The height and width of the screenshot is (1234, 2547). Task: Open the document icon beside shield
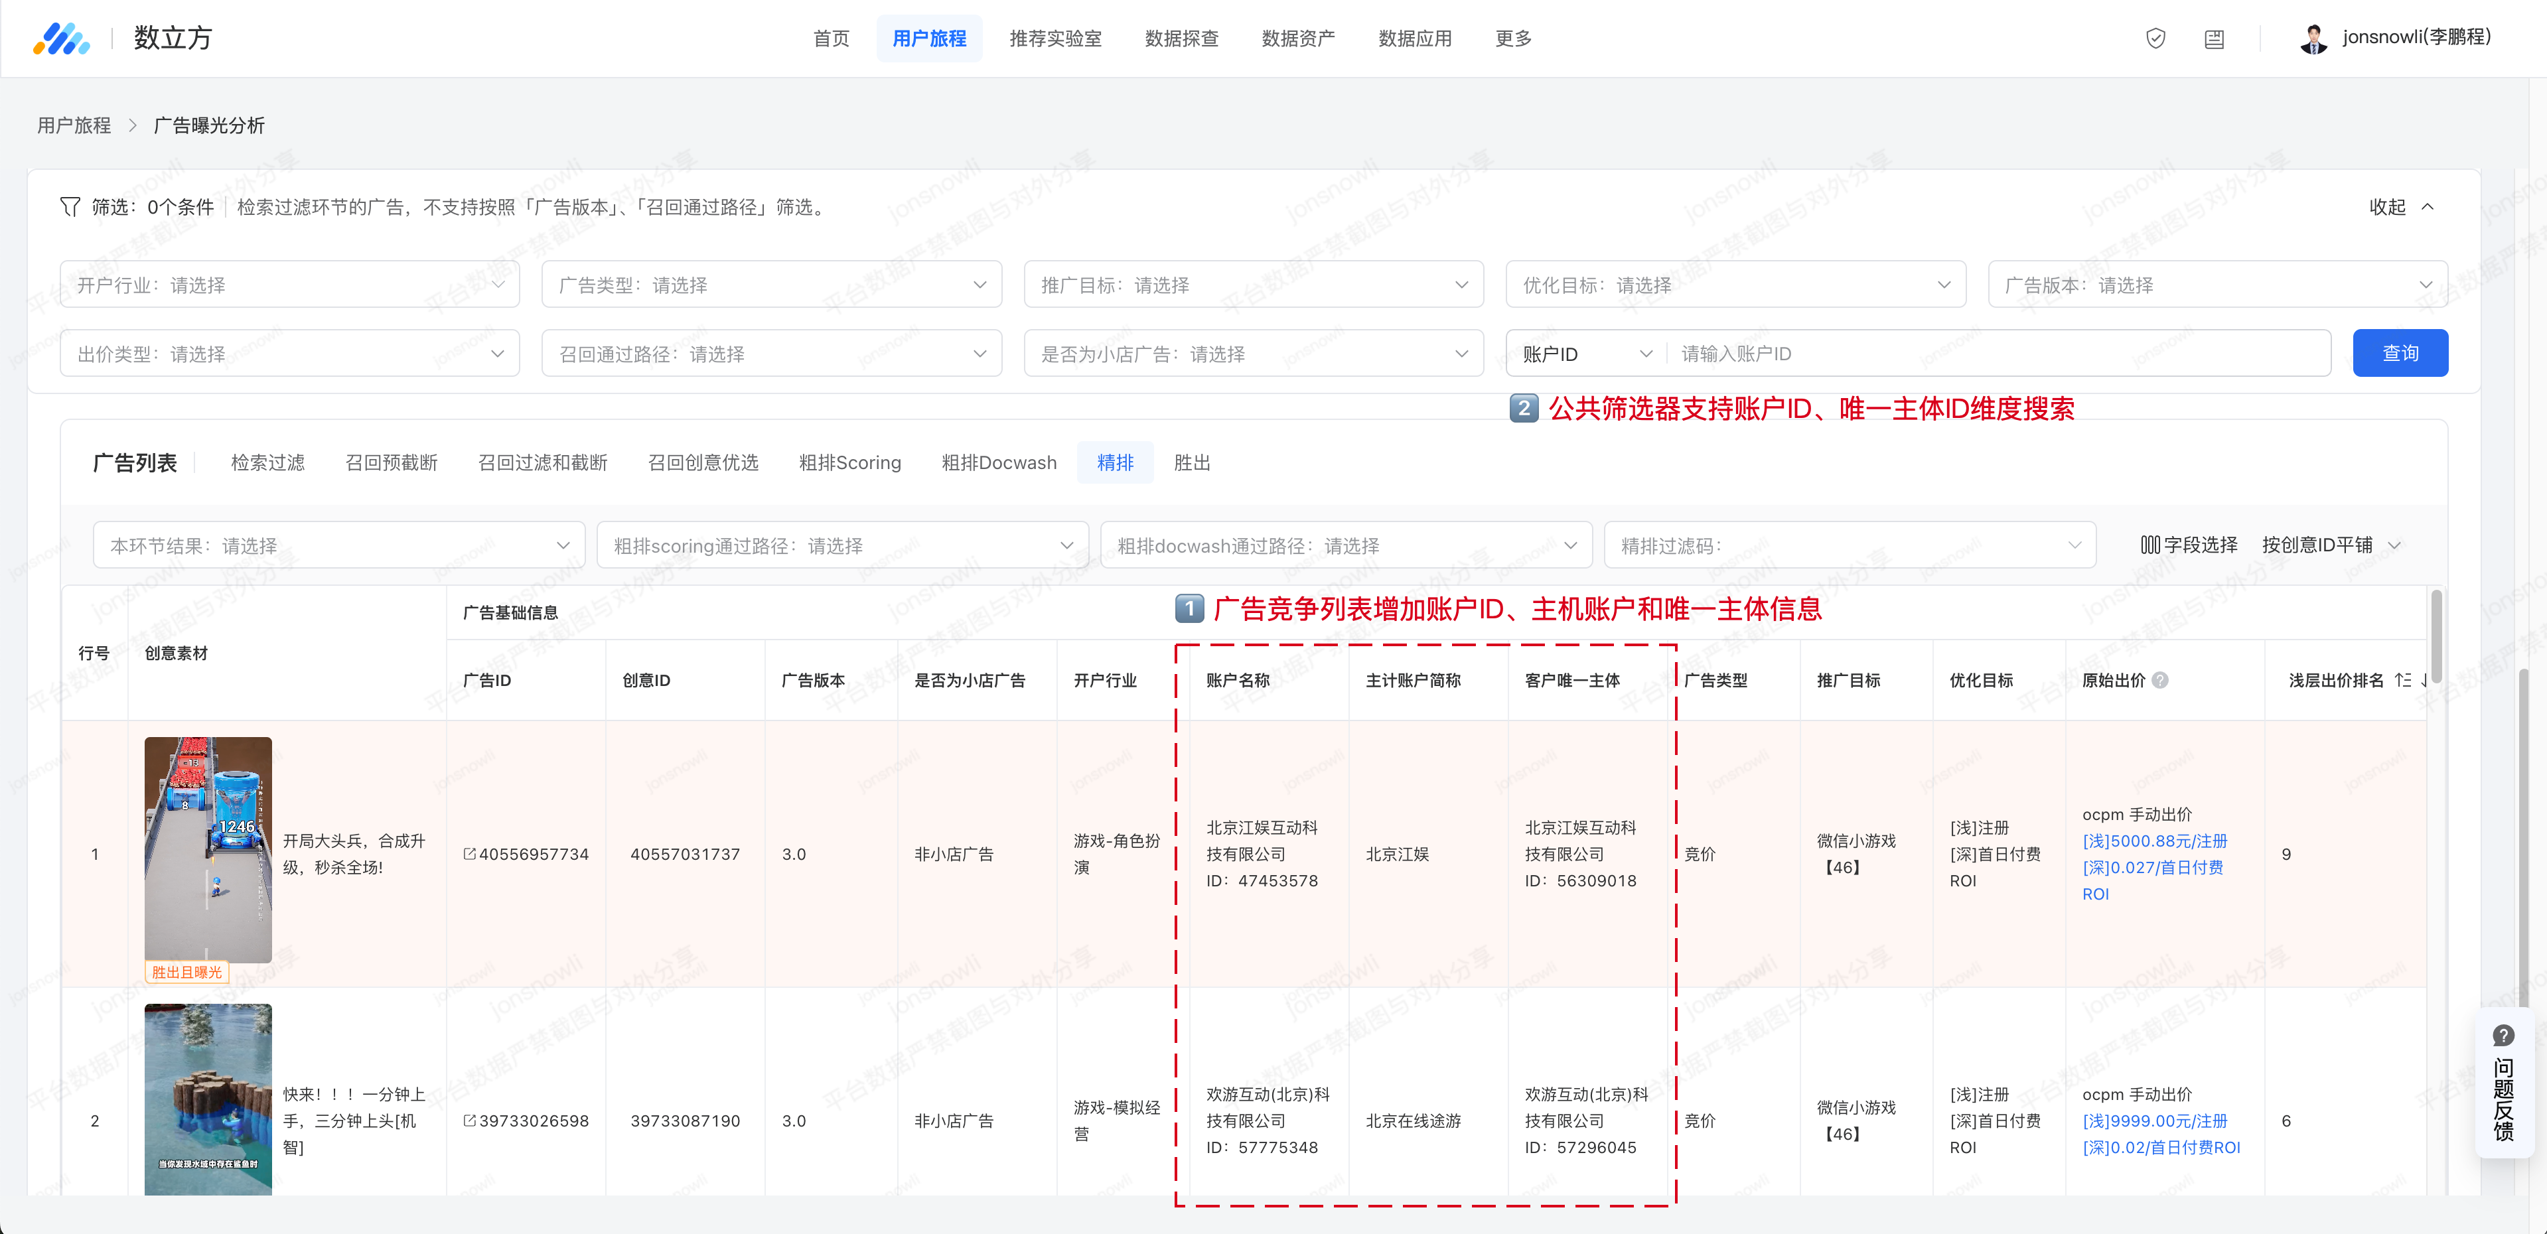pos(2214,38)
